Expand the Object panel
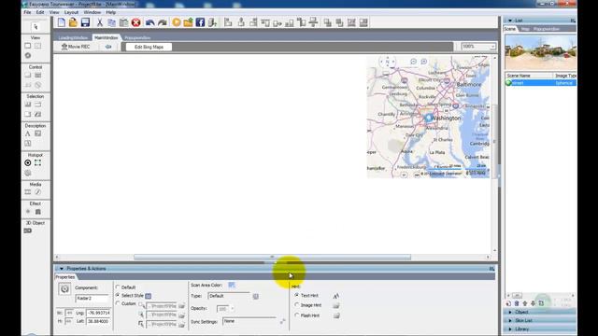The height and width of the screenshot is (336, 598). point(510,312)
